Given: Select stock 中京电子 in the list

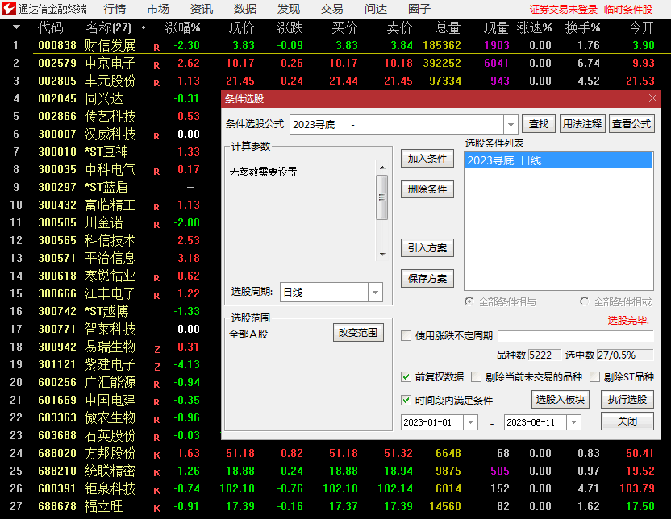Looking at the screenshot, I should (110, 63).
